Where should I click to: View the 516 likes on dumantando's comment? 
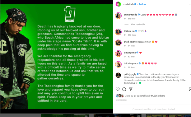[x=132, y=19]
